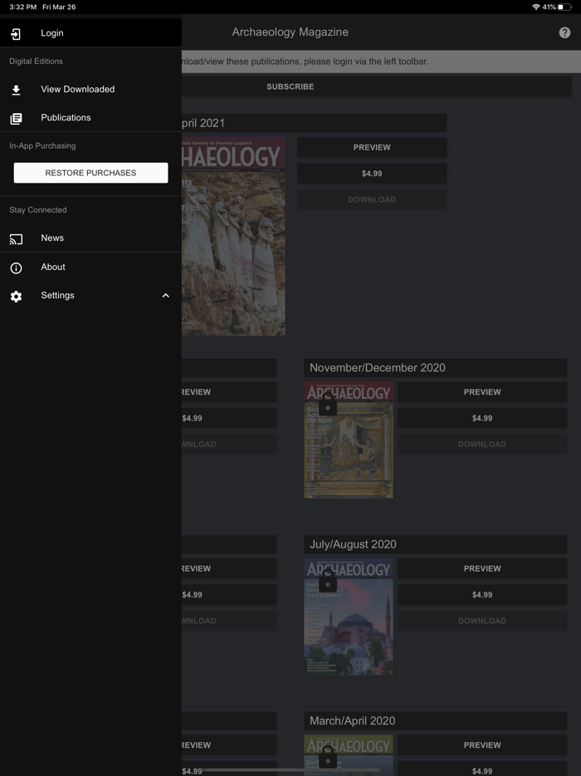Tap the SUBSCRIBE button
This screenshot has width=581, height=776.
point(290,86)
